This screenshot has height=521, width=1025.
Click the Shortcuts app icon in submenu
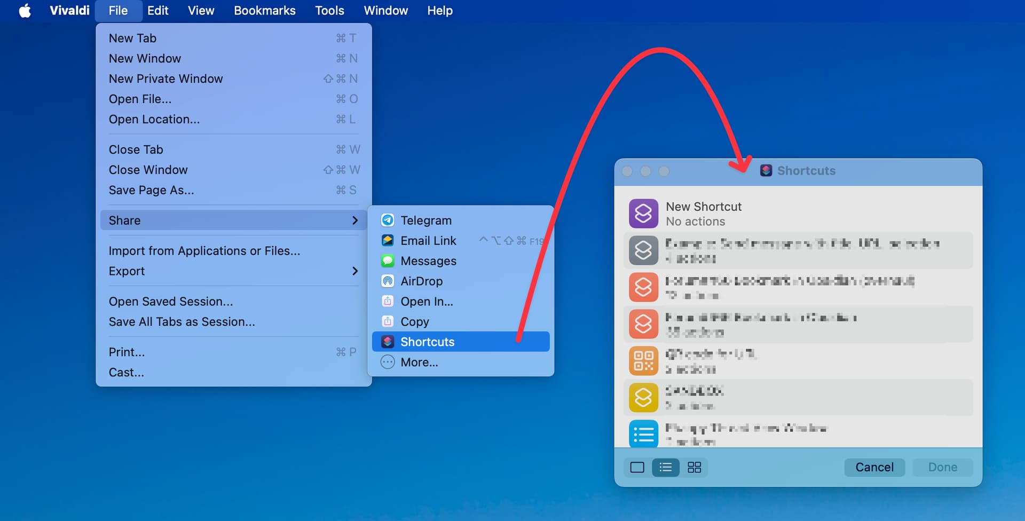tap(388, 342)
